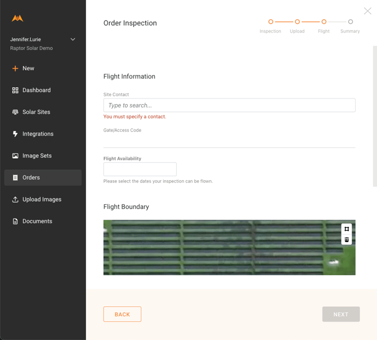Select the Summary step circle
Viewport: 377px width, 340px height.
click(x=350, y=22)
